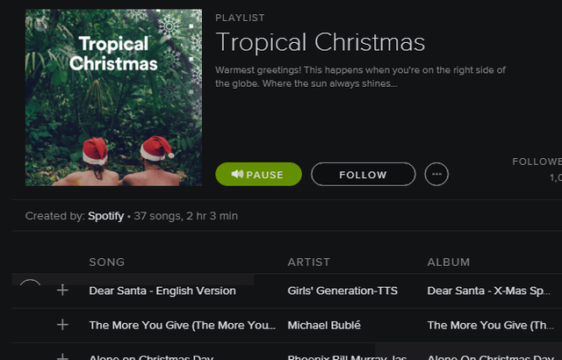Open Girls' Generation-TTS artist page
Viewport: 562px width, 360px height.
[x=342, y=291]
